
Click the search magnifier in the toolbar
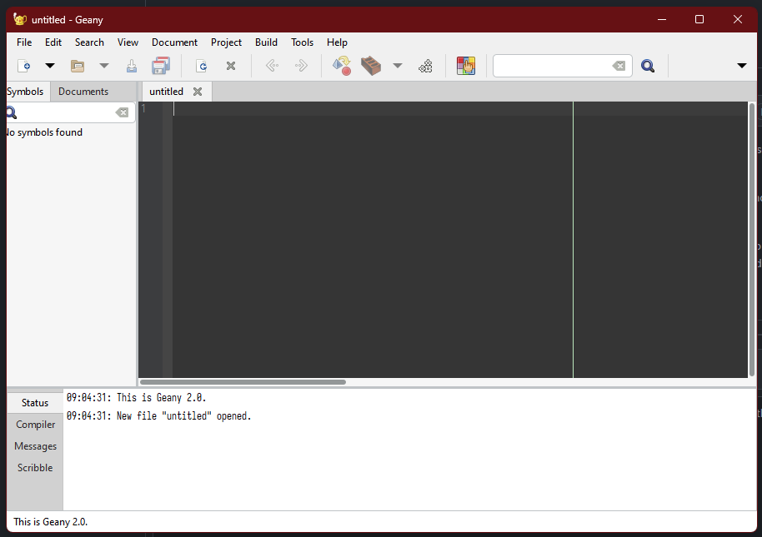[648, 65]
